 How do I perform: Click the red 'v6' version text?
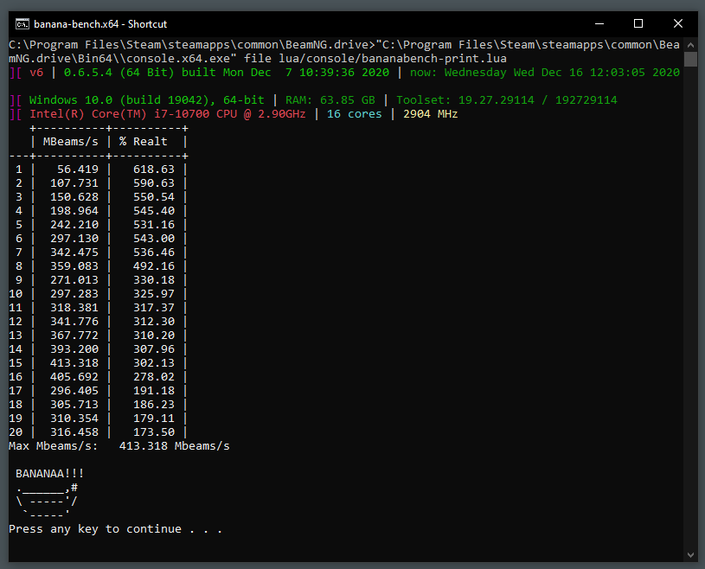[x=36, y=73]
